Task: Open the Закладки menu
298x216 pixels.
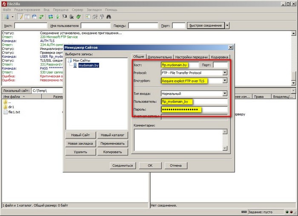Action: pos(94,10)
